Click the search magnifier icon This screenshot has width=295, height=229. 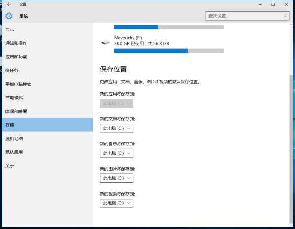285,16
